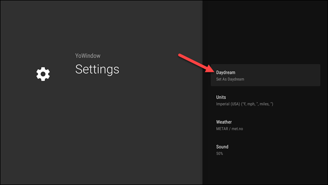Open the Weather provider setting
Image resolution: width=328 pixels, height=185 pixels.
click(265, 125)
